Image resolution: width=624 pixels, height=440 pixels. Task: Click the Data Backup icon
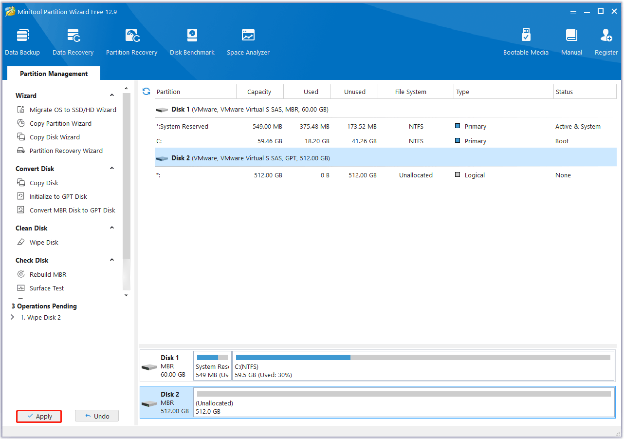coord(22,41)
